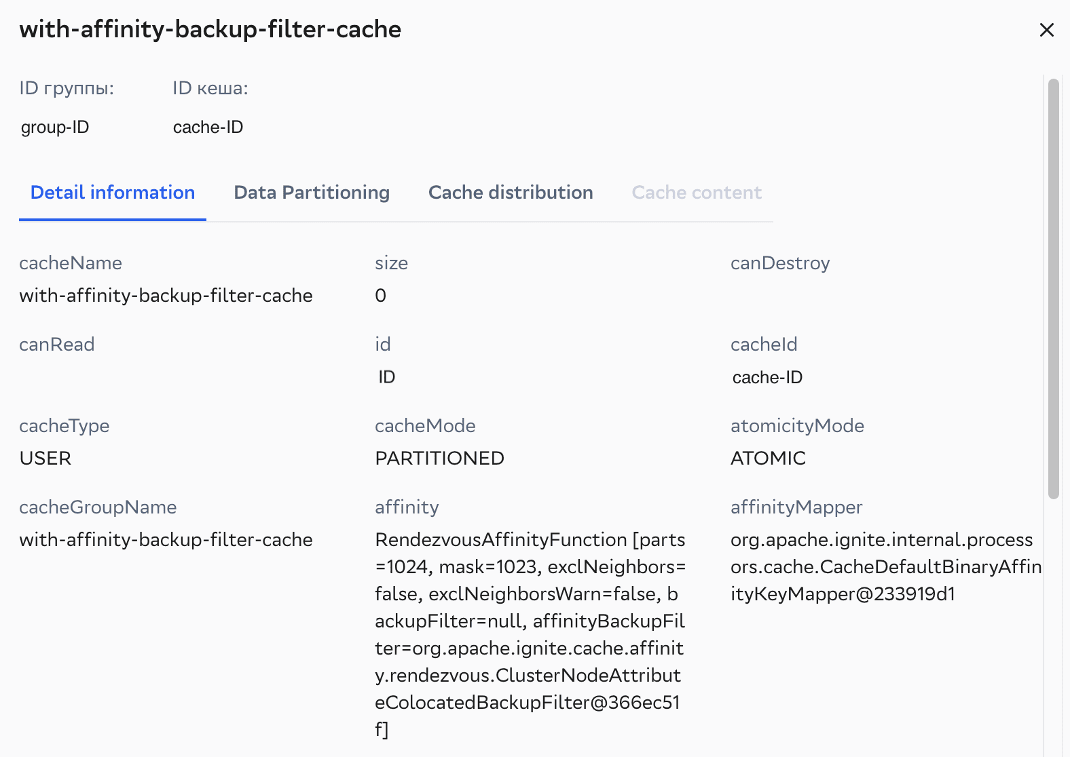Click the ATOMIC atomicityMode value
Image resolution: width=1070 pixels, height=757 pixels.
pos(768,459)
